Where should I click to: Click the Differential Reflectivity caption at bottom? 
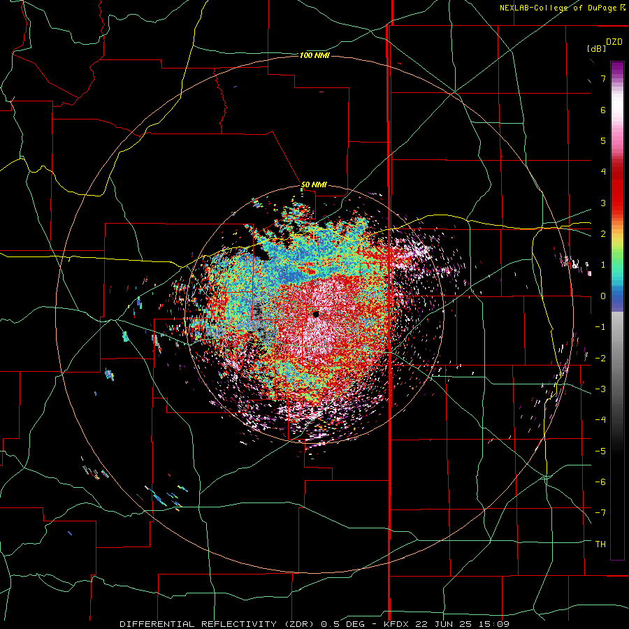coord(314,624)
